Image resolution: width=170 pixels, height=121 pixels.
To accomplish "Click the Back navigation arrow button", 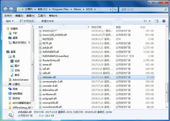I will point(5,10).
